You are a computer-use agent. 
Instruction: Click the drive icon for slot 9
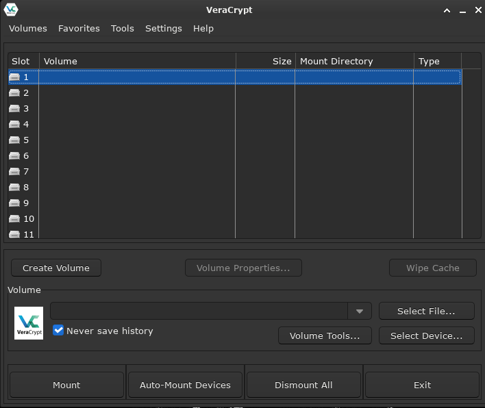(14, 203)
